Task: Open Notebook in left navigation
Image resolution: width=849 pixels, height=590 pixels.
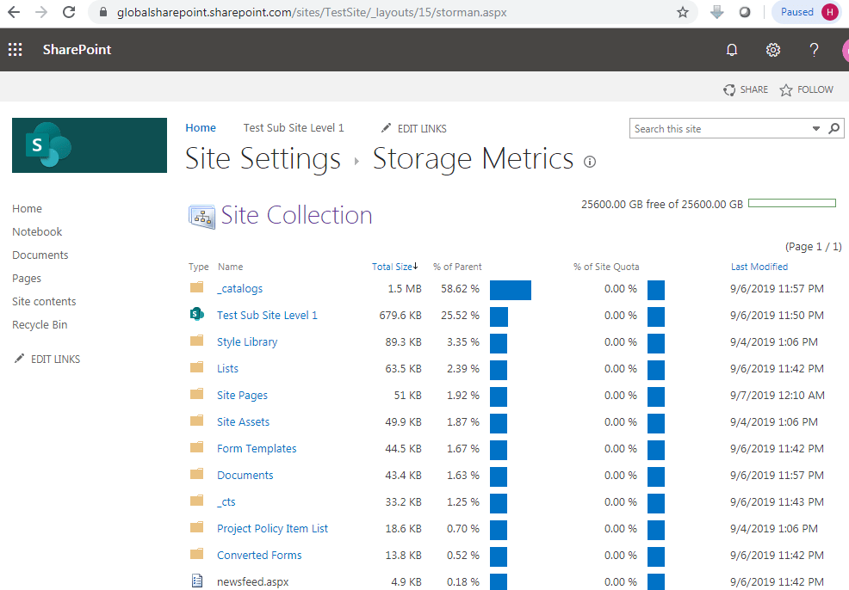Action: [x=37, y=232]
